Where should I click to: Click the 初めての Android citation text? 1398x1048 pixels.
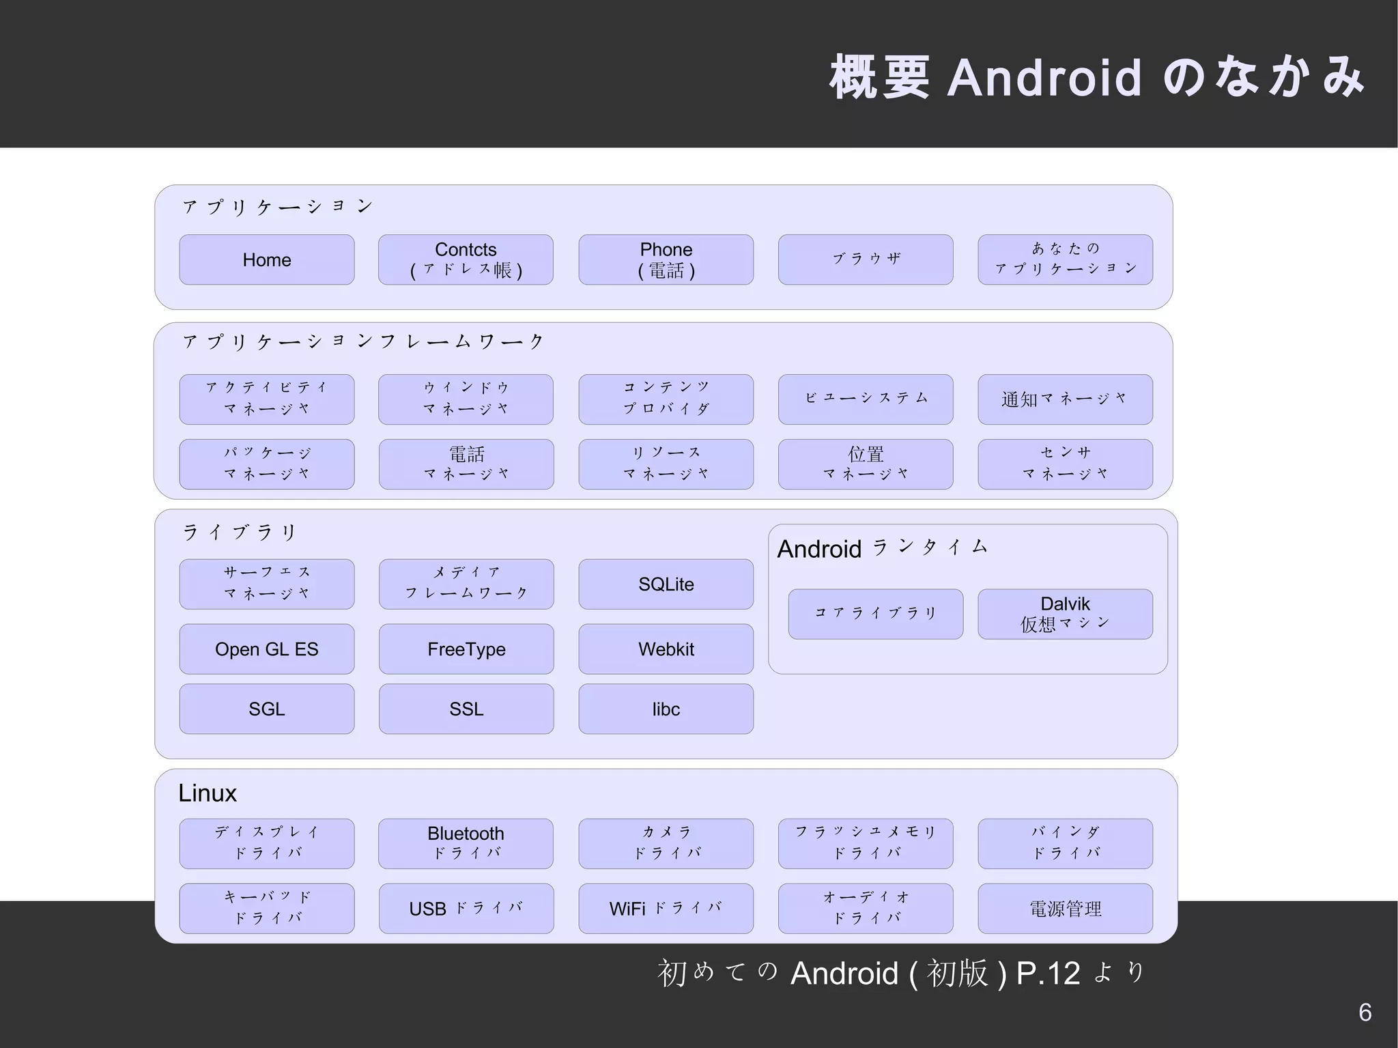tap(901, 973)
